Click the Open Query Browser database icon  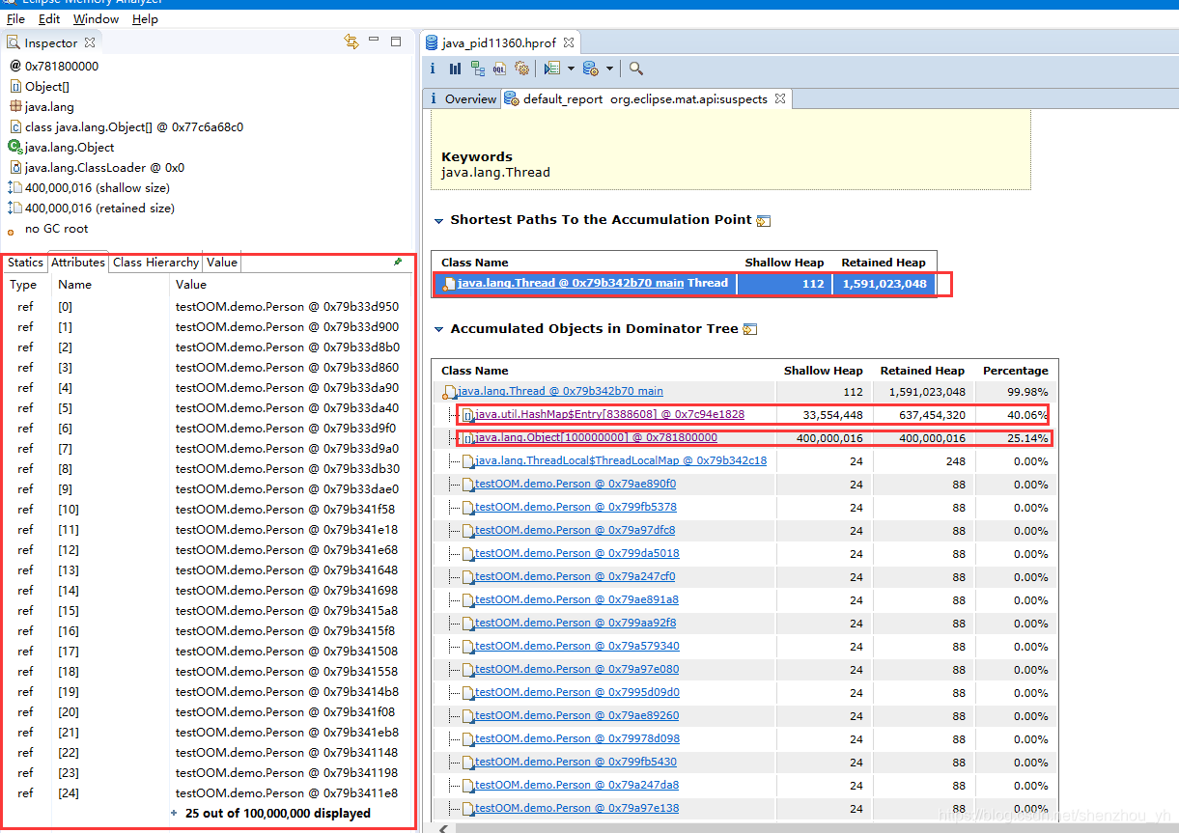coord(590,69)
